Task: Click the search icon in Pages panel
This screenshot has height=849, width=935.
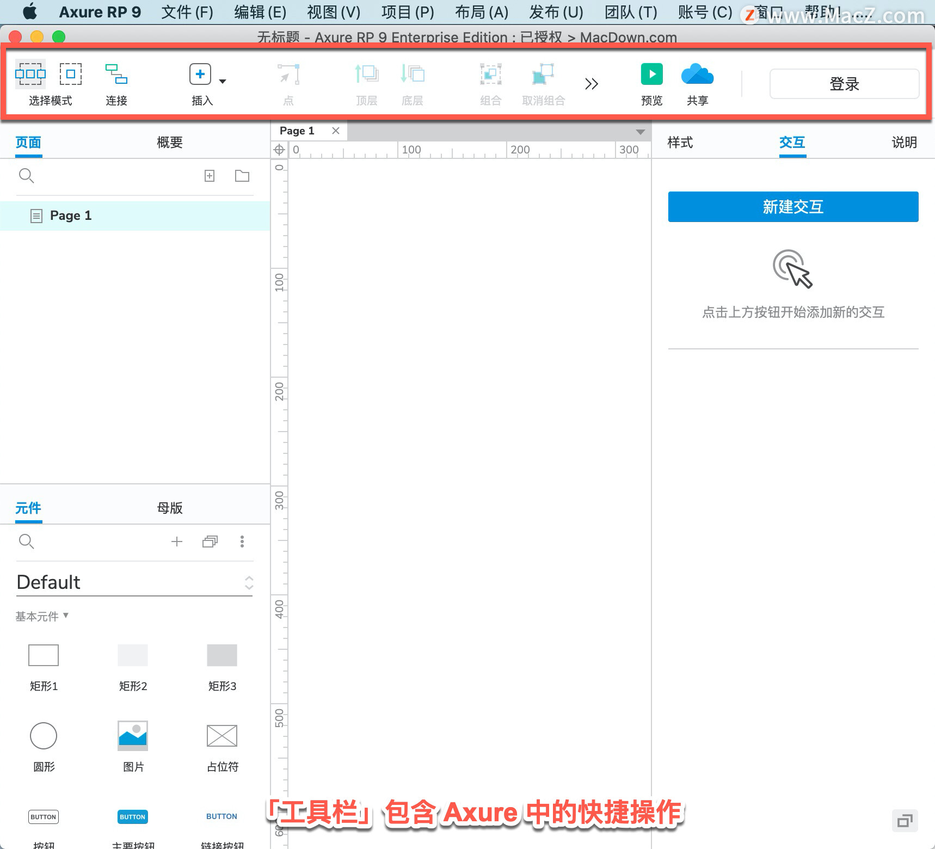Action: point(27,176)
